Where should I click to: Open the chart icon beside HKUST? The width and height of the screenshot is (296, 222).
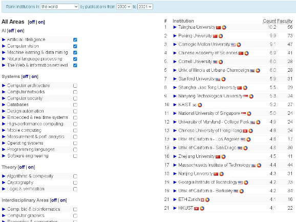click(x=202, y=209)
